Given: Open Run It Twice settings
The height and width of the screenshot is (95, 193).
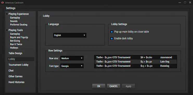Looking at the screenshot, I should click(x=16, y=44).
